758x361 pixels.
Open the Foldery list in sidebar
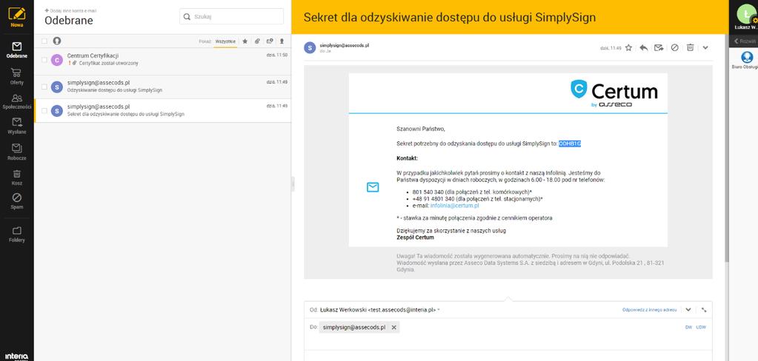[x=17, y=234]
